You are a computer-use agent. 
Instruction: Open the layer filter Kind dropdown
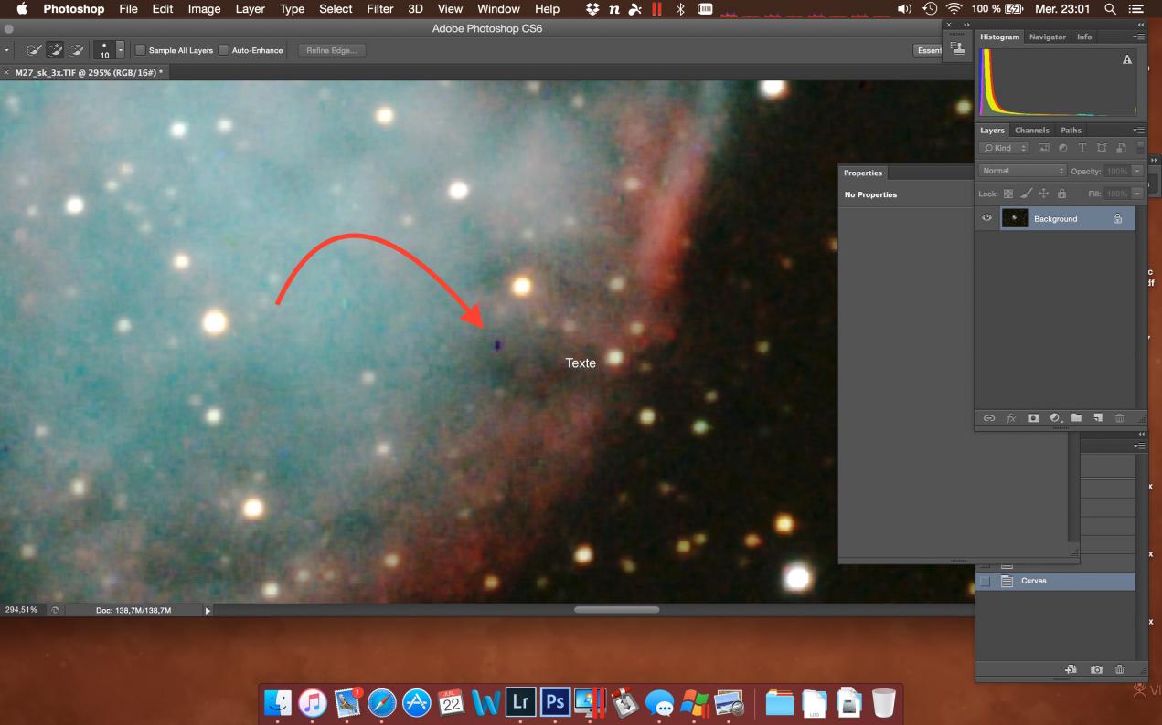pos(1004,148)
